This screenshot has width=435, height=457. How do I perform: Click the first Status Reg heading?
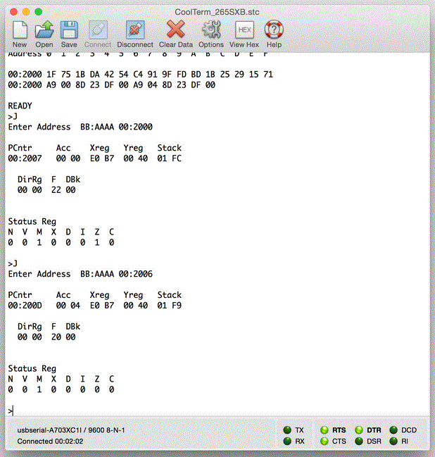tap(32, 222)
